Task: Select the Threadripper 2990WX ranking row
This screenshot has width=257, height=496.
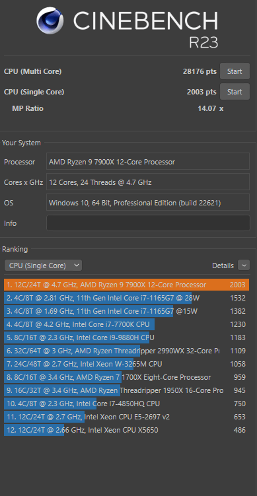Action: click(x=127, y=351)
